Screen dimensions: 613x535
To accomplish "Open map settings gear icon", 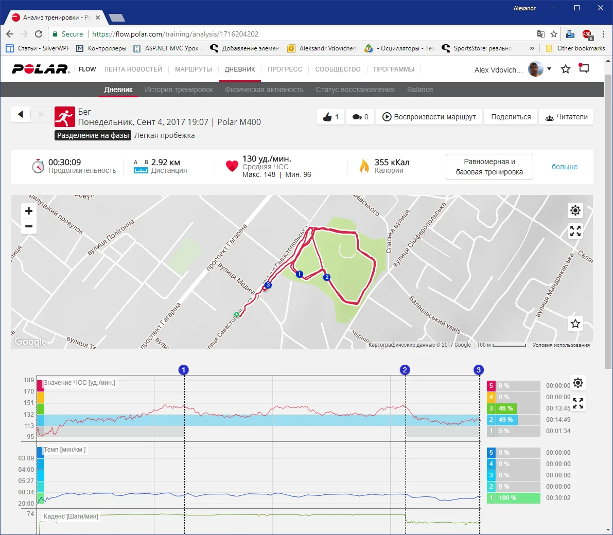I will (575, 210).
